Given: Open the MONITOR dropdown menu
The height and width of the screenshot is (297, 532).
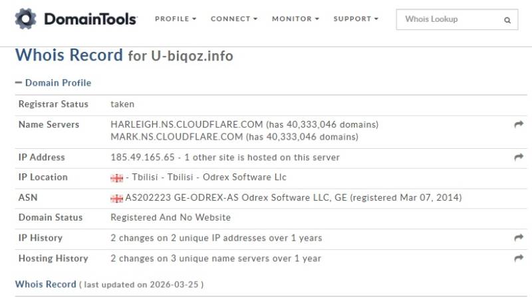Looking at the screenshot, I should pyautogui.click(x=295, y=19).
